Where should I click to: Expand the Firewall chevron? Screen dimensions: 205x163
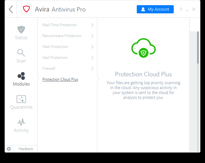[92, 69]
